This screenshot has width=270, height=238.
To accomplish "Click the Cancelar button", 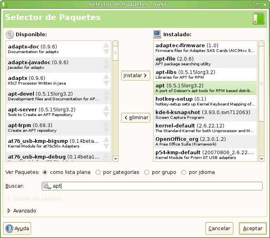I will point(219,229).
